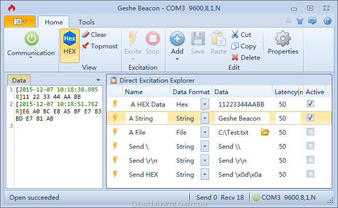Edit data field 'Geshe Beacon'
The image size is (338, 208).
[242, 119]
